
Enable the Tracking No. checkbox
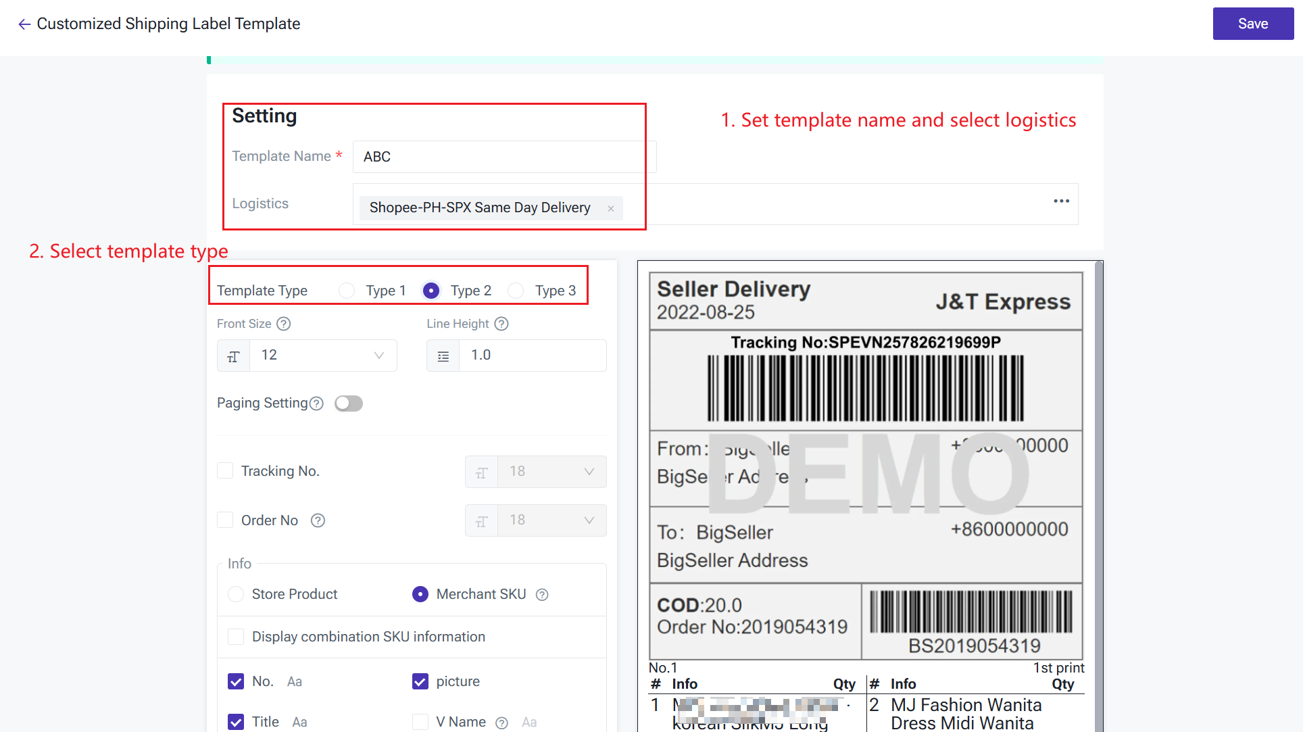(x=226, y=471)
